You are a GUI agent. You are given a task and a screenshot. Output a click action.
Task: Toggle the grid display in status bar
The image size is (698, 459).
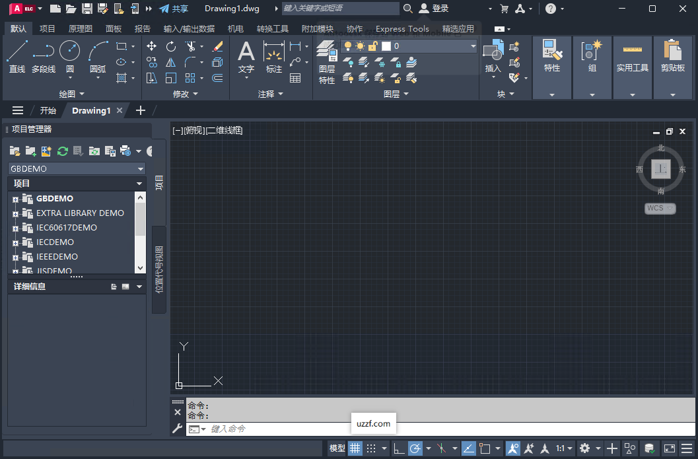click(355, 448)
